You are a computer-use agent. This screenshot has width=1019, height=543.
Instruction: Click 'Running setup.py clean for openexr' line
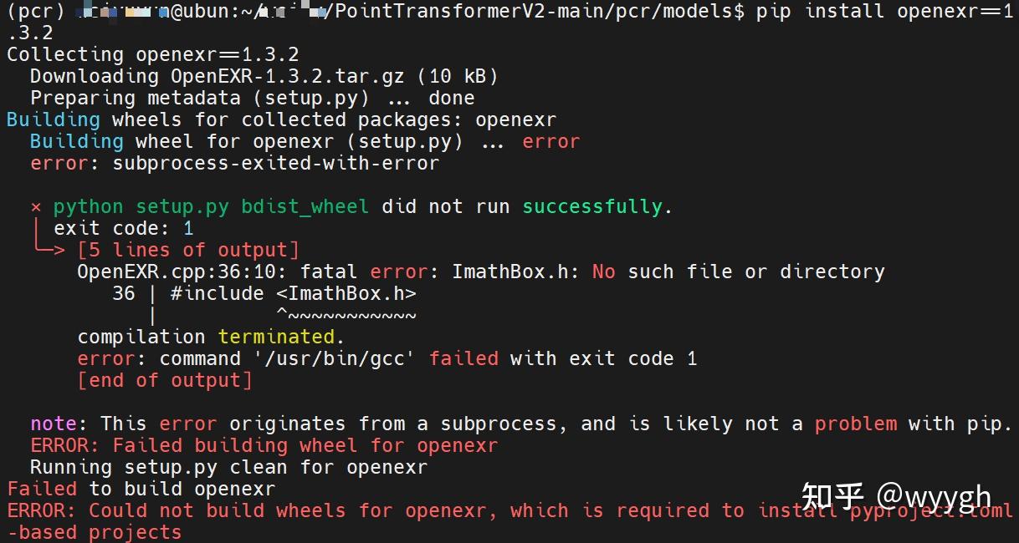228,467
